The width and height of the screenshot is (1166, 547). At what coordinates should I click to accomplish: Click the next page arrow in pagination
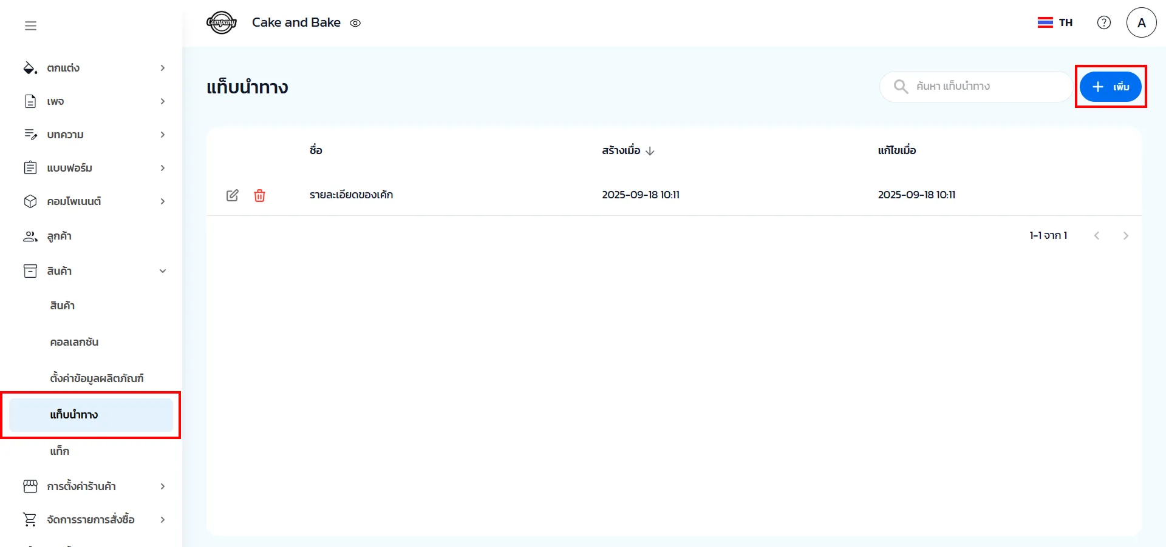(x=1125, y=235)
